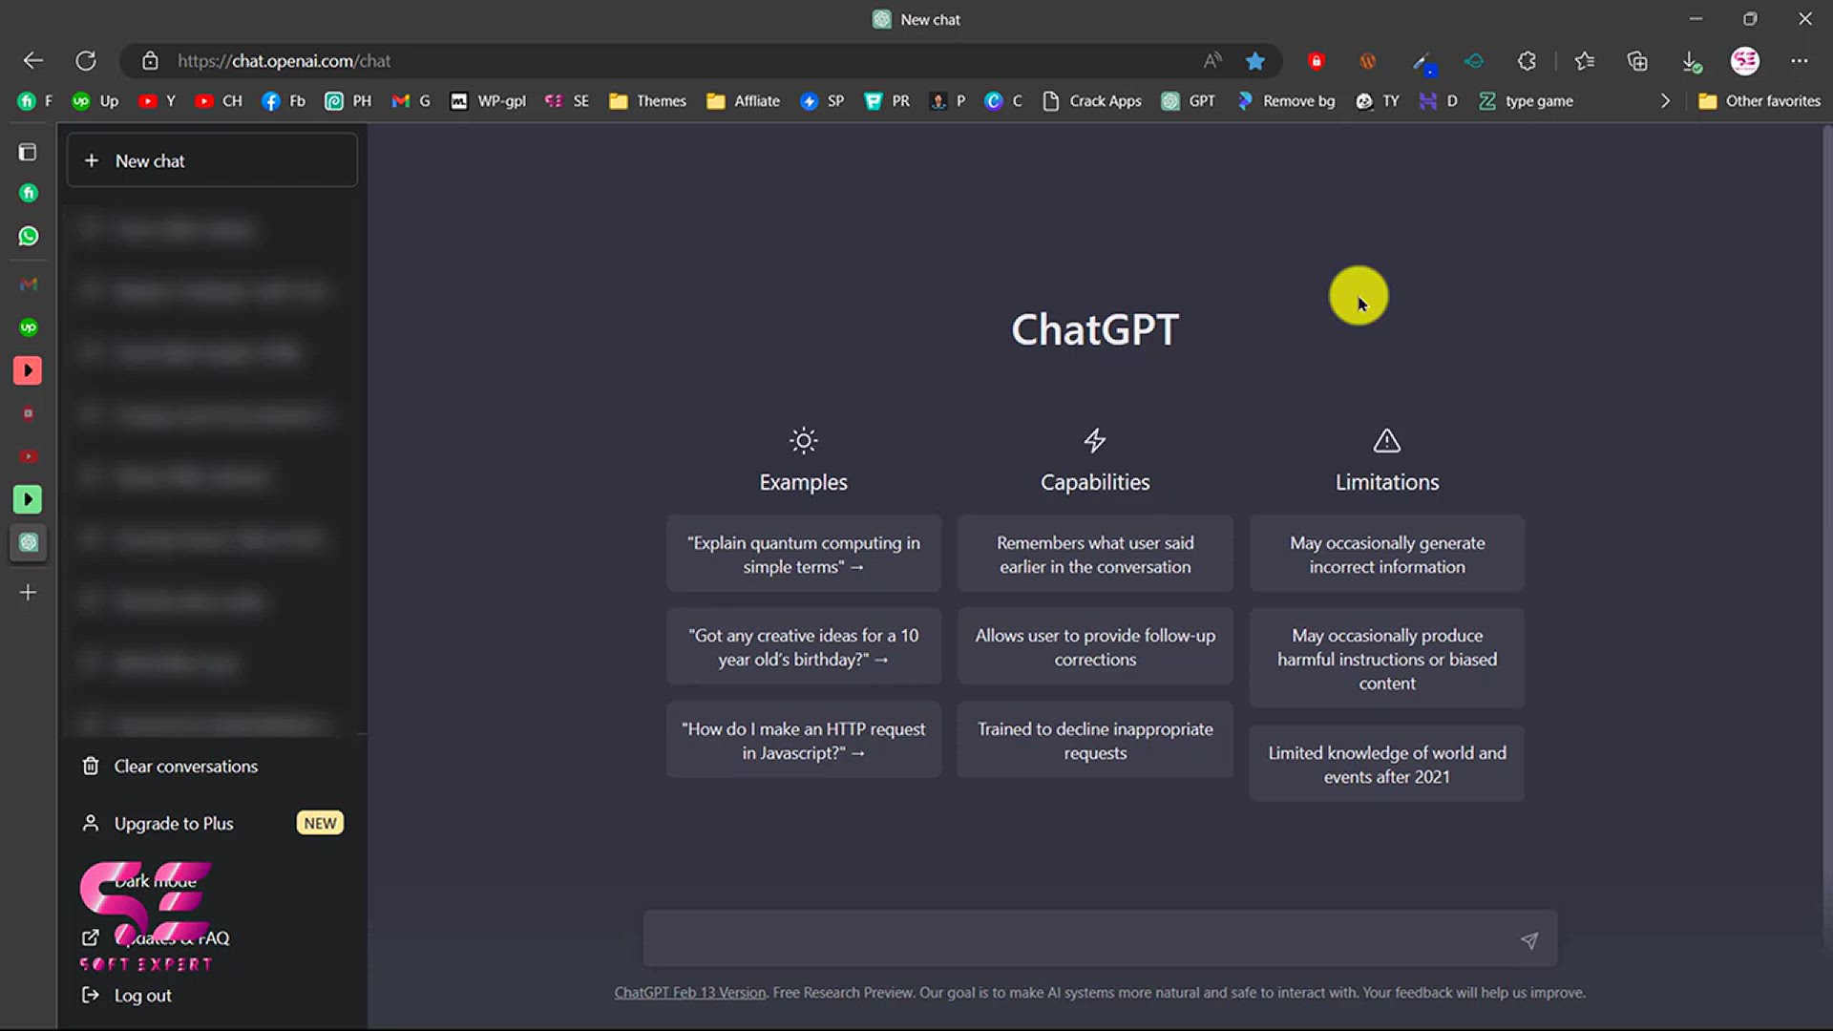Image resolution: width=1833 pixels, height=1031 pixels.
Task: Open the browser profile avatar
Action: coord(1745,61)
